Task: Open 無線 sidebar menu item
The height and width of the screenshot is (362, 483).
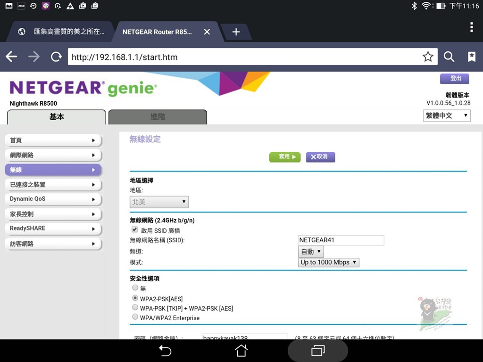Action: click(x=53, y=170)
